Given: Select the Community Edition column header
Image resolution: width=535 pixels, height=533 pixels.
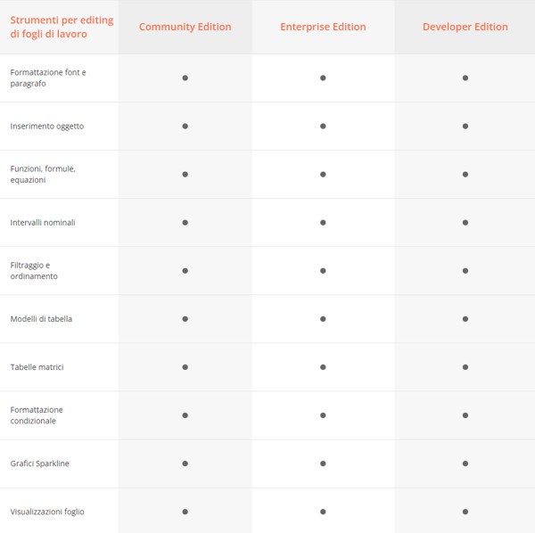Looking at the screenshot, I should (x=185, y=27).
